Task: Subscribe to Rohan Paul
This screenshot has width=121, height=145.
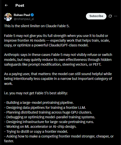Action: pyautogui.click(x=96, y=16)
